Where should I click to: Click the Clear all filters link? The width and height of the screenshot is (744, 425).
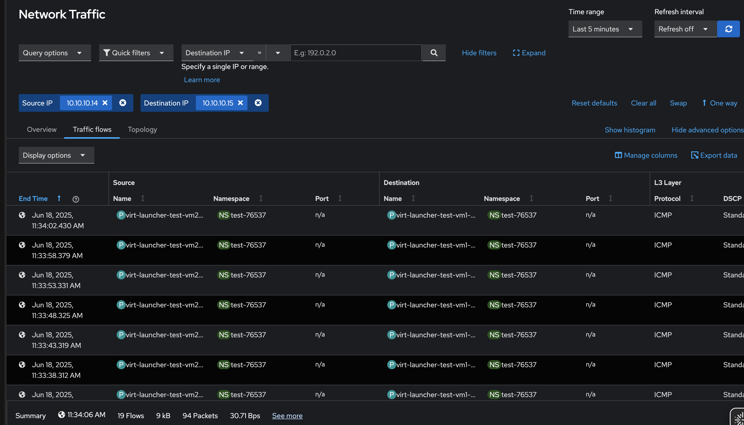pos(643,103)
